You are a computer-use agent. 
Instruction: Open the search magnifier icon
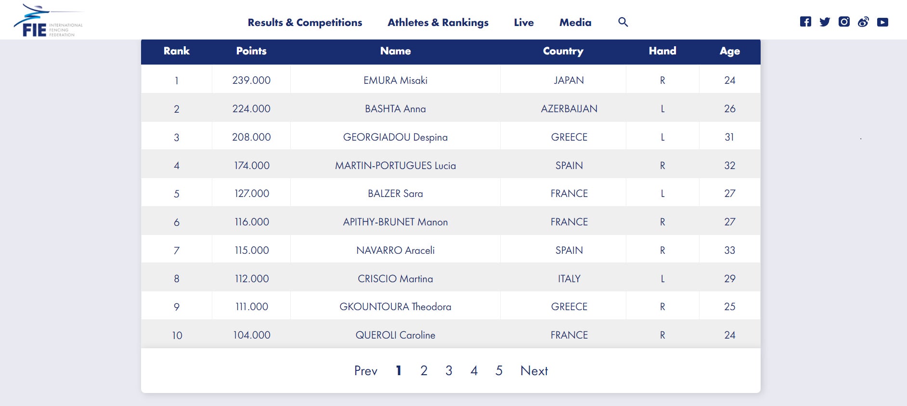(623, 22)
